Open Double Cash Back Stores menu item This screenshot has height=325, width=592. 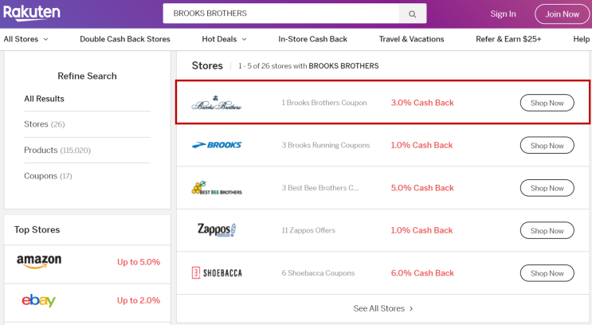pos(125,39)
